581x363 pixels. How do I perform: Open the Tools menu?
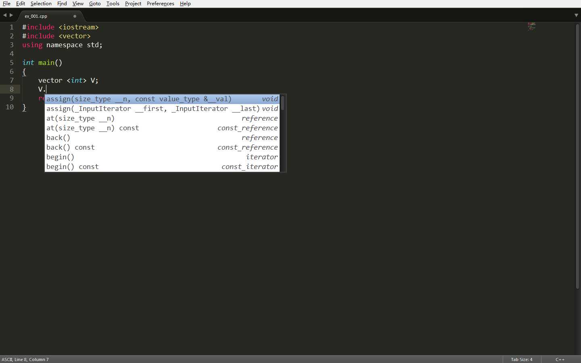click(113, 4)
